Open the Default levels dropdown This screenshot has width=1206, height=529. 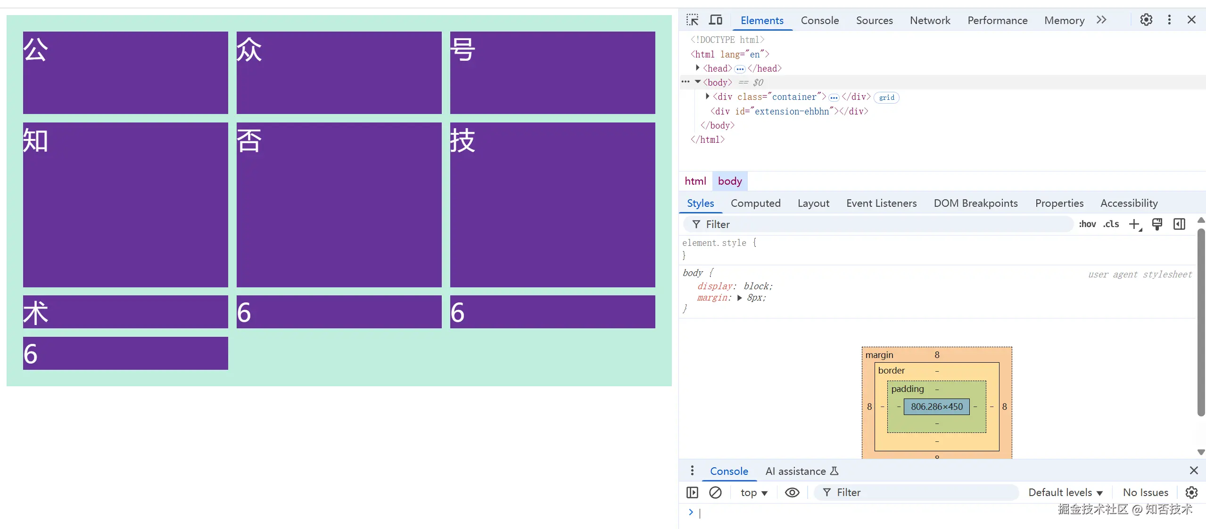tap(1065, 492)
